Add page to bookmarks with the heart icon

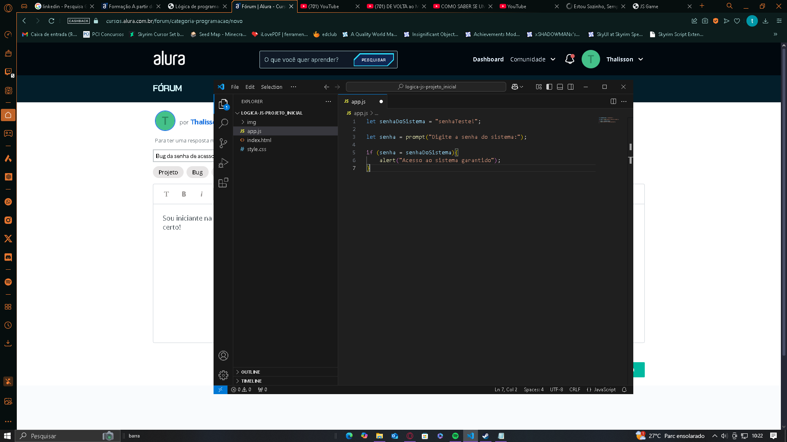[x=737, y=21]
